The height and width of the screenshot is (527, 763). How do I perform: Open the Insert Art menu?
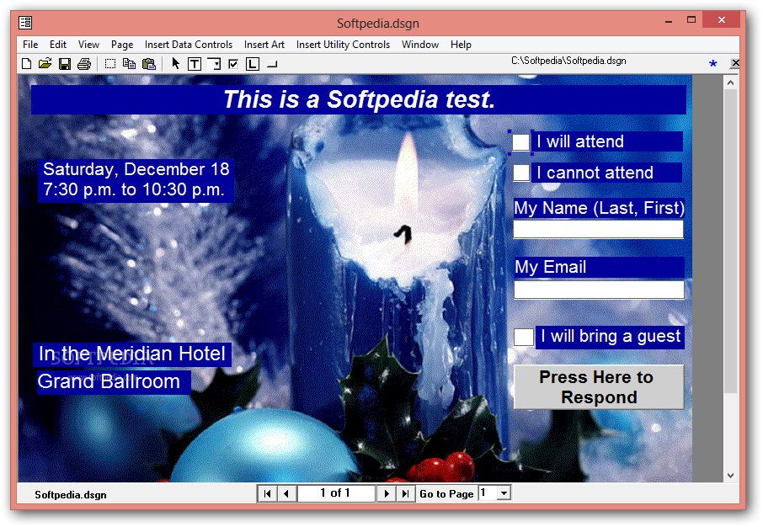(x=264, y=45)
